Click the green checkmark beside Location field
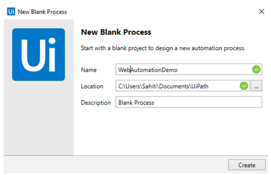The width and height of the screenshot is (271, 175). click(x=244, y=86)
